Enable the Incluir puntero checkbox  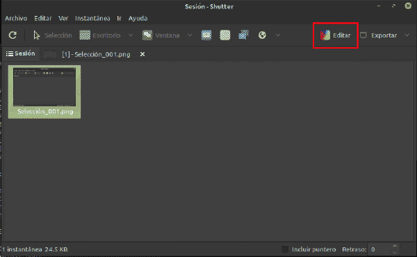[x=285, y=249]
